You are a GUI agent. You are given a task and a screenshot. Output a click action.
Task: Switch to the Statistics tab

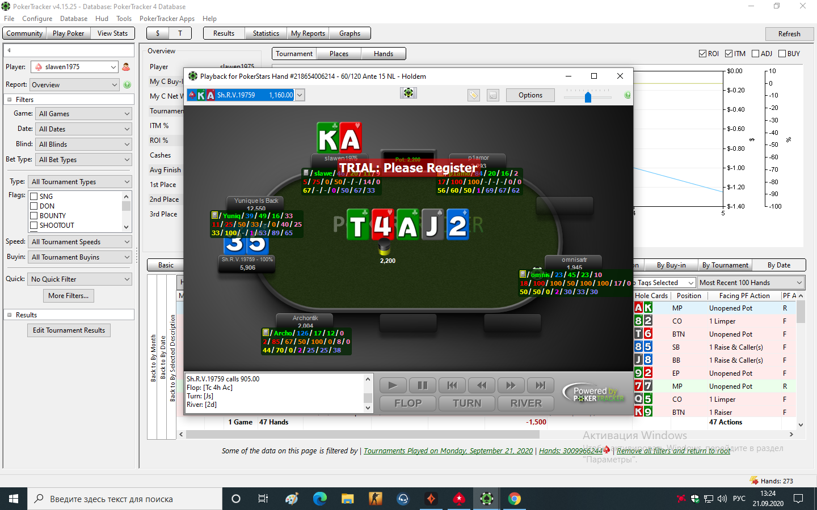(x=266, y=33)
